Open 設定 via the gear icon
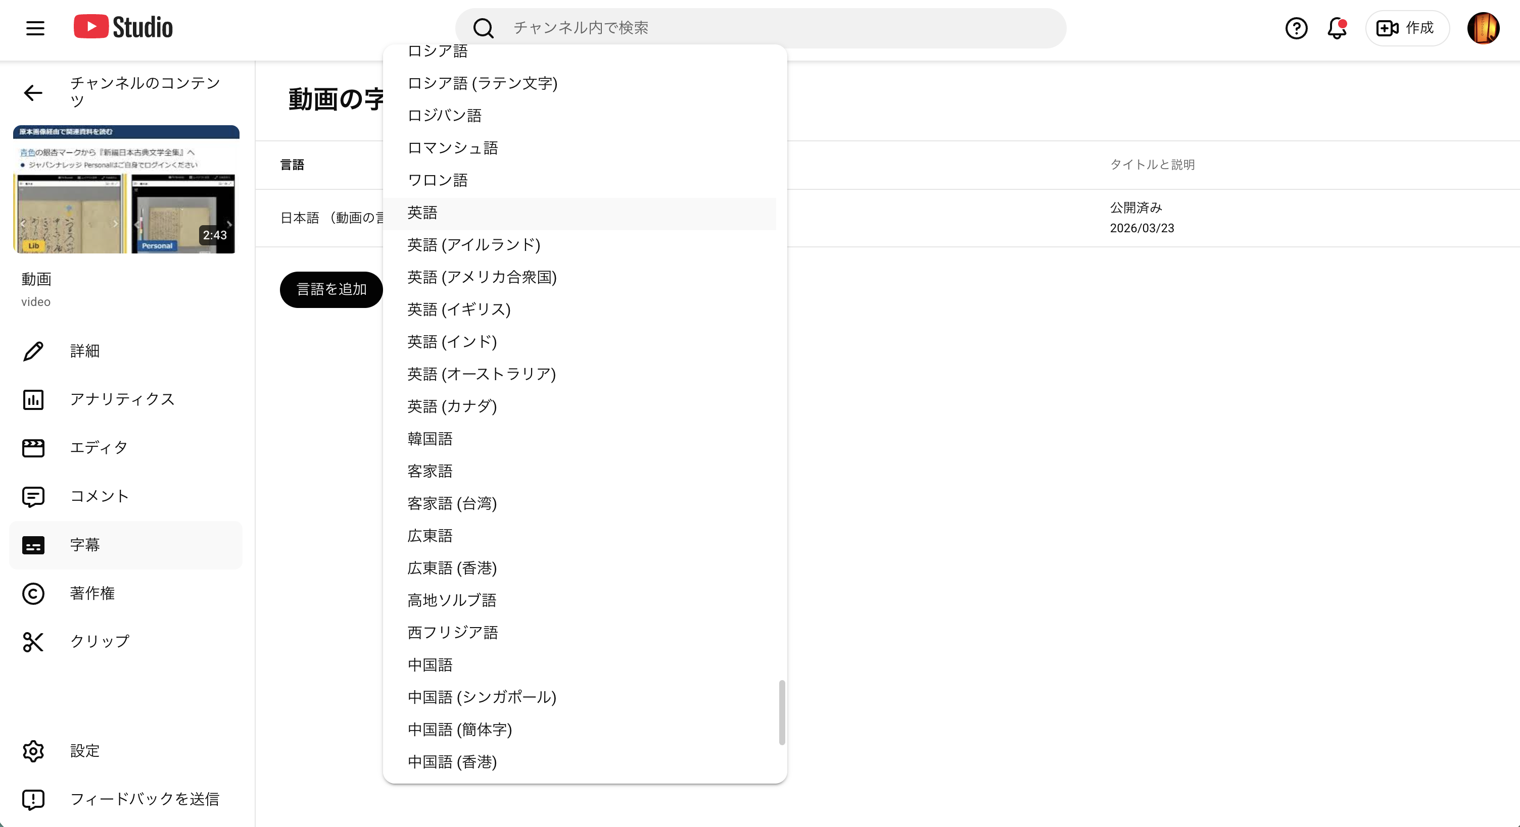 coord(34,750)
